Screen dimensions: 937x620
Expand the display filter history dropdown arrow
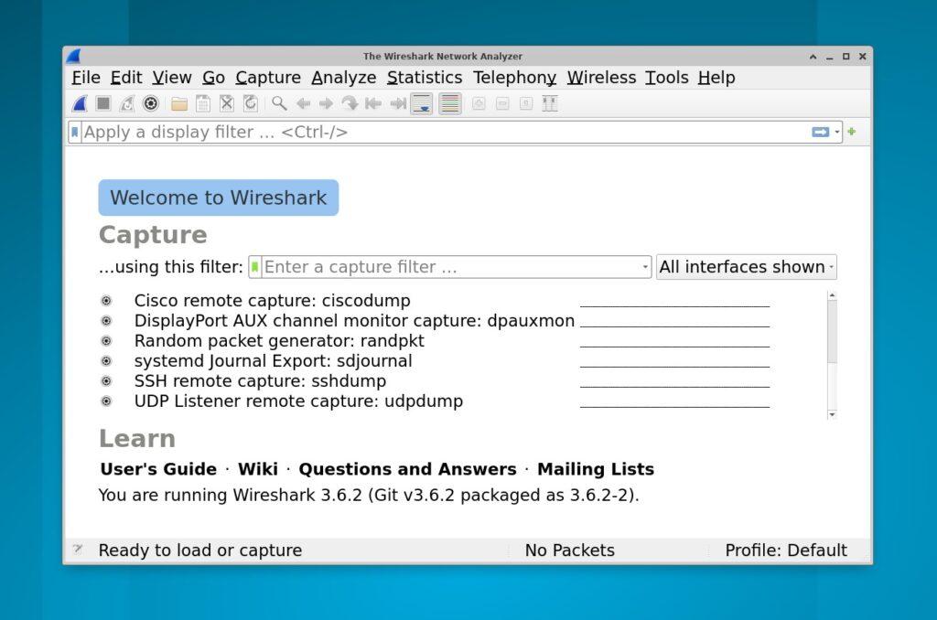click(x=837, y=133)
